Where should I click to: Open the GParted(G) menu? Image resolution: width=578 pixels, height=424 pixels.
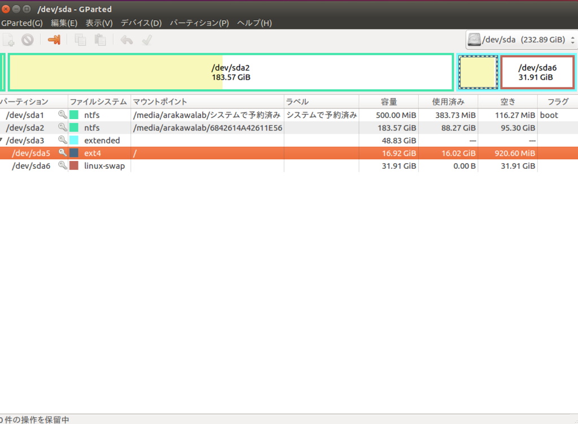tap(22, 23)
